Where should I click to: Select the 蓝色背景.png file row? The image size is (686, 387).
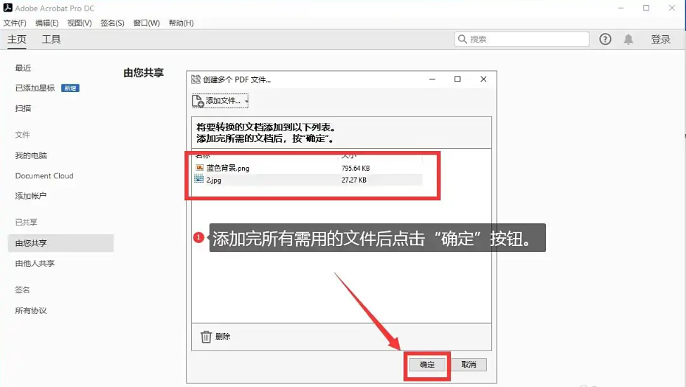click(308, 168)
